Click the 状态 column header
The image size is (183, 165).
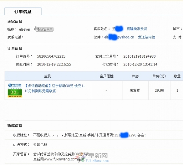tap(135, 76)
